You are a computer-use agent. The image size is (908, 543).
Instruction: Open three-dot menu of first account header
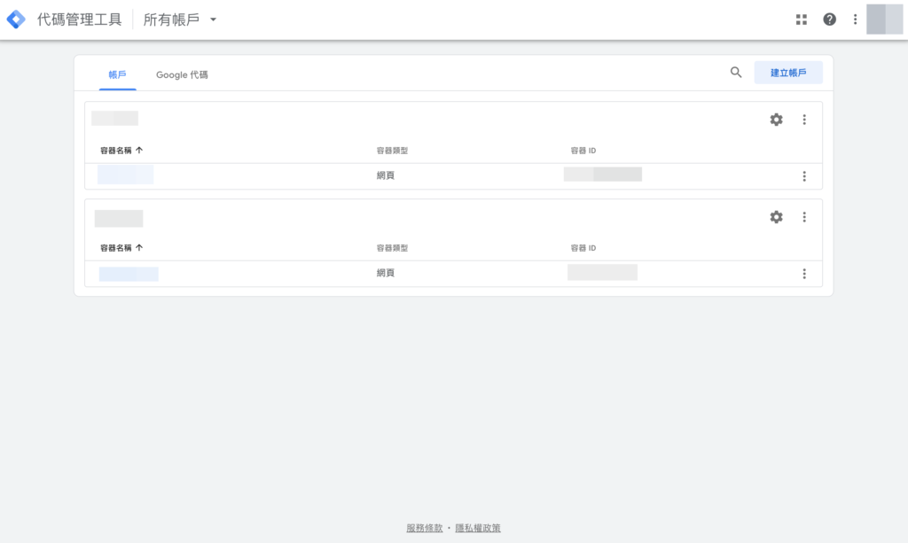click(x=804, y=120)
